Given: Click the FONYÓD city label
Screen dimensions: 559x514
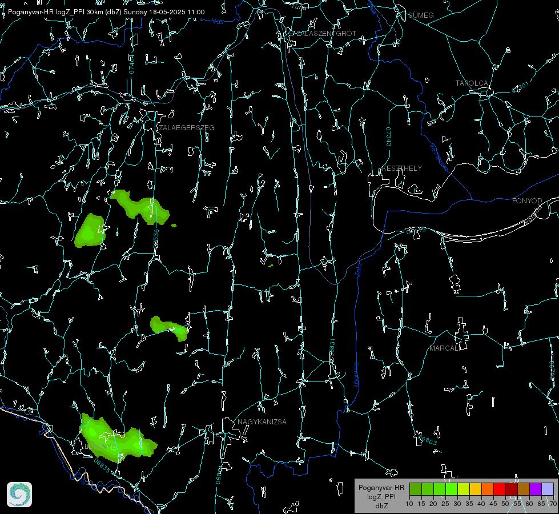Looking at the screenshot, I should (527, 201).
